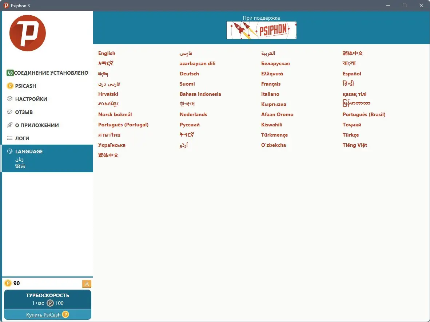Activate ТУРБОСКОРОСТЬ speed boost
Viewport: 430px width, 322px height.
47,299
